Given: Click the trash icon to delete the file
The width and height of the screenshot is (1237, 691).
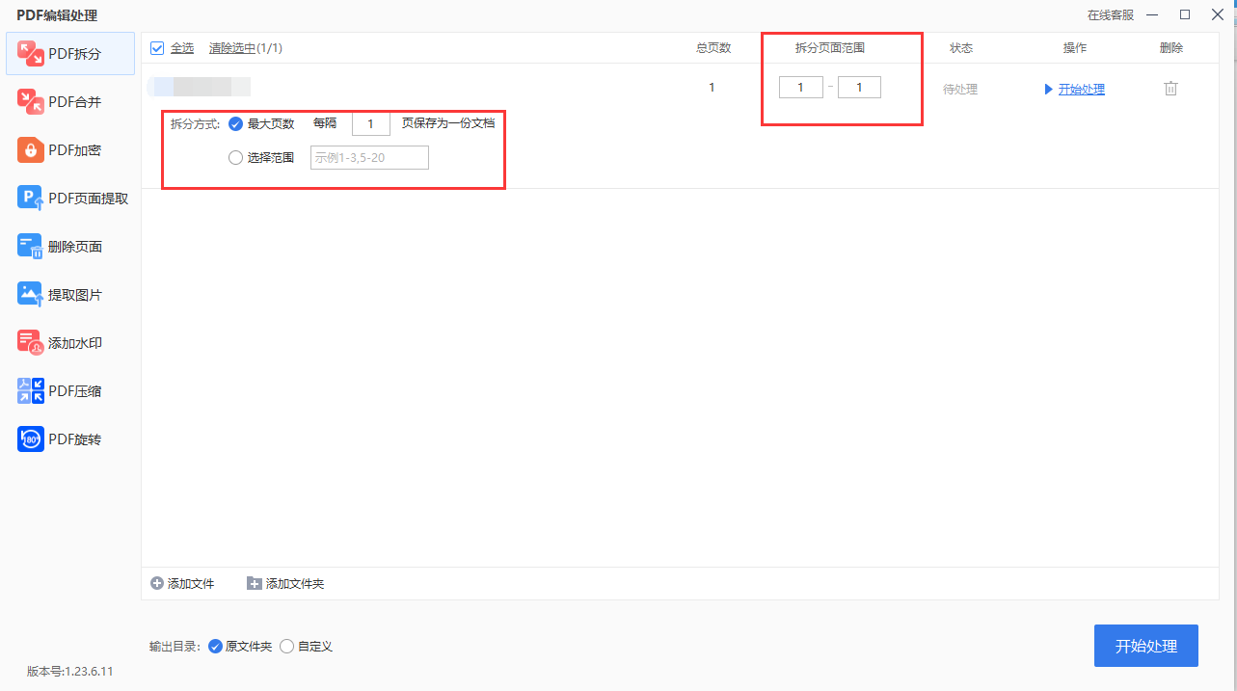Looking at the screenshot, I should (x=1170, y=89).
